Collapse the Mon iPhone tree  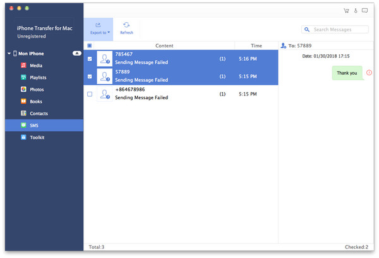9,53
